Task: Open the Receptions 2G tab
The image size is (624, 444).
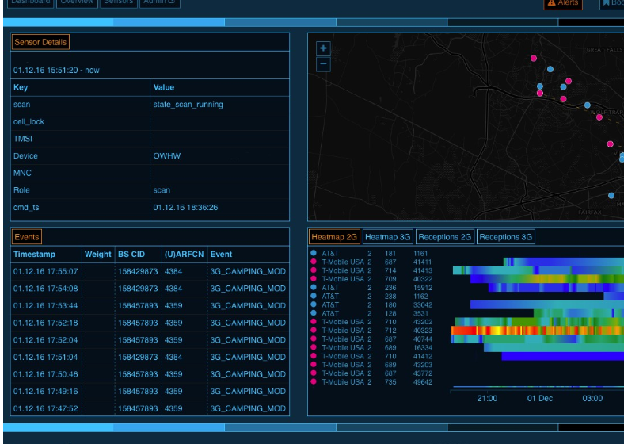Action: [445, 237]
